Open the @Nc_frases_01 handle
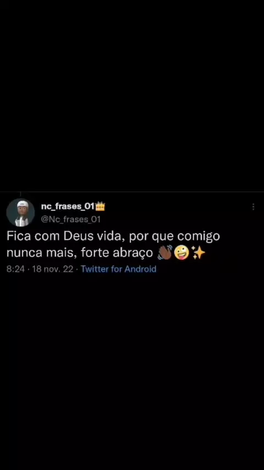 coord(70,220)
